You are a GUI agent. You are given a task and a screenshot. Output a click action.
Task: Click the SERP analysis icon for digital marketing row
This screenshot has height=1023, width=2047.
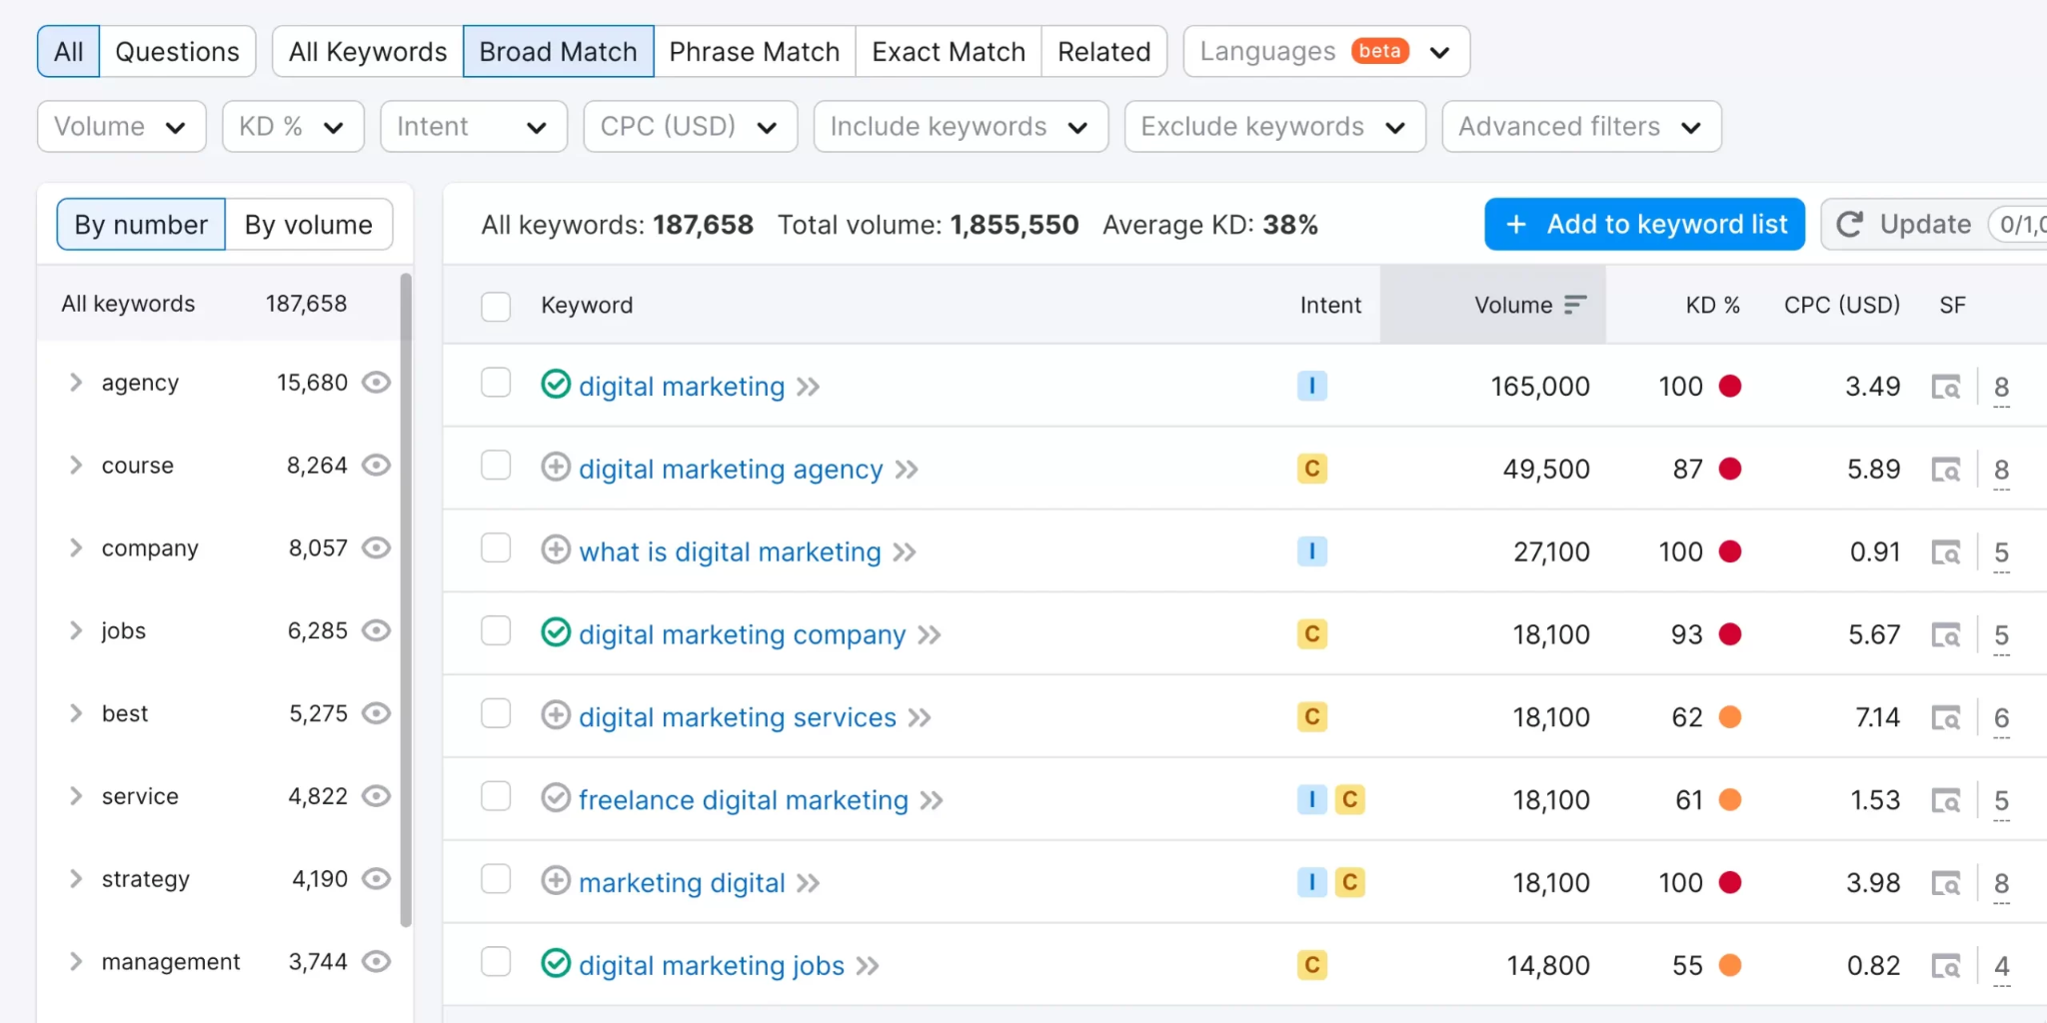click(x=1947, y=387)
